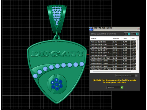Click the DWT column header
The width and height of the screenshot is (147, 110).
tap(126, 38)
